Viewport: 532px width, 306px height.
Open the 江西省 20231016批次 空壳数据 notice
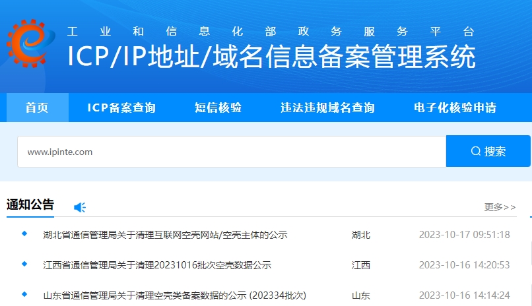point(157,265)
